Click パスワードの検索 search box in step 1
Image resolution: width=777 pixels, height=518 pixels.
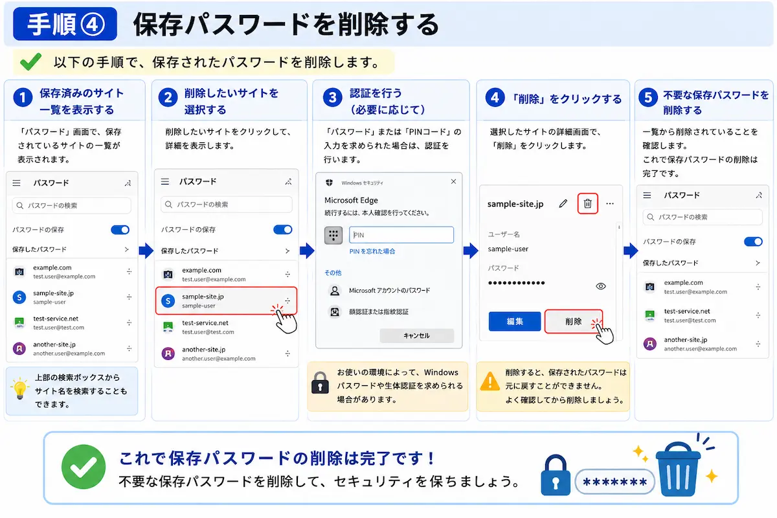point(72,205)
